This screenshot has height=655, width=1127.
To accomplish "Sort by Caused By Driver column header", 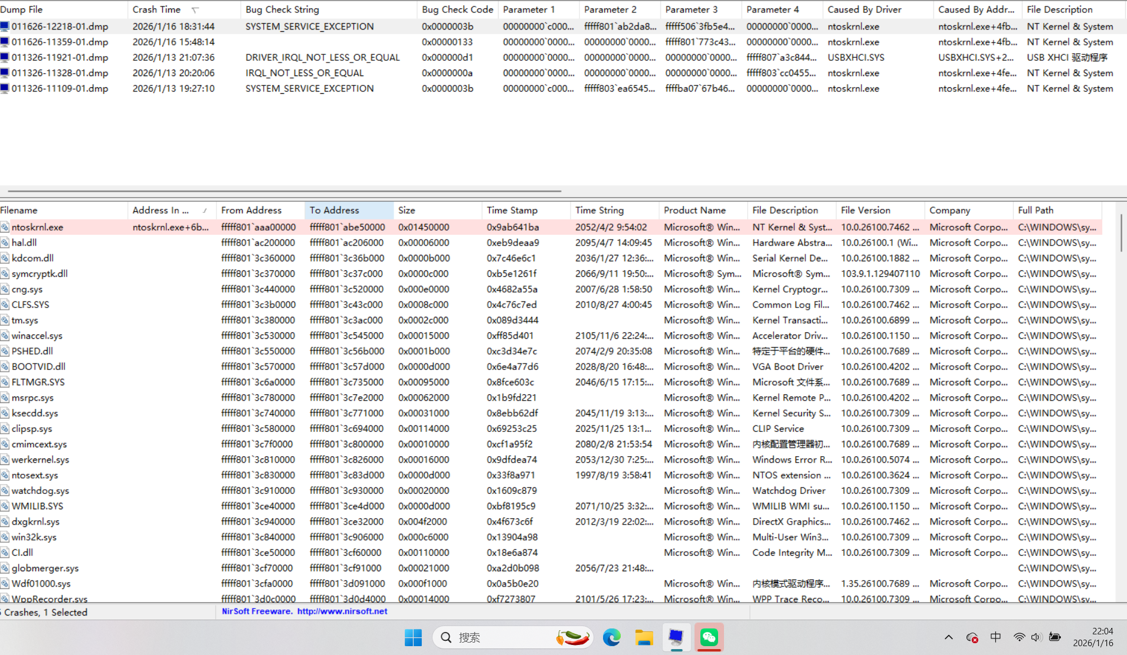I will point(878,9).
